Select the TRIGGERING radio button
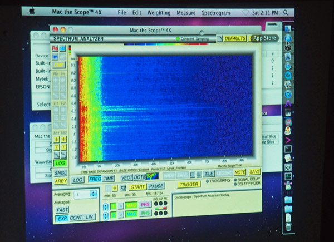Screen dimensions: 334x242 click(x=207, y=181)
